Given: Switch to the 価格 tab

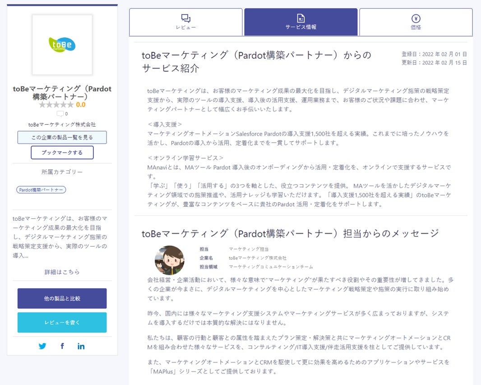Looking at the screenshot, I should [x=416, y=22].
